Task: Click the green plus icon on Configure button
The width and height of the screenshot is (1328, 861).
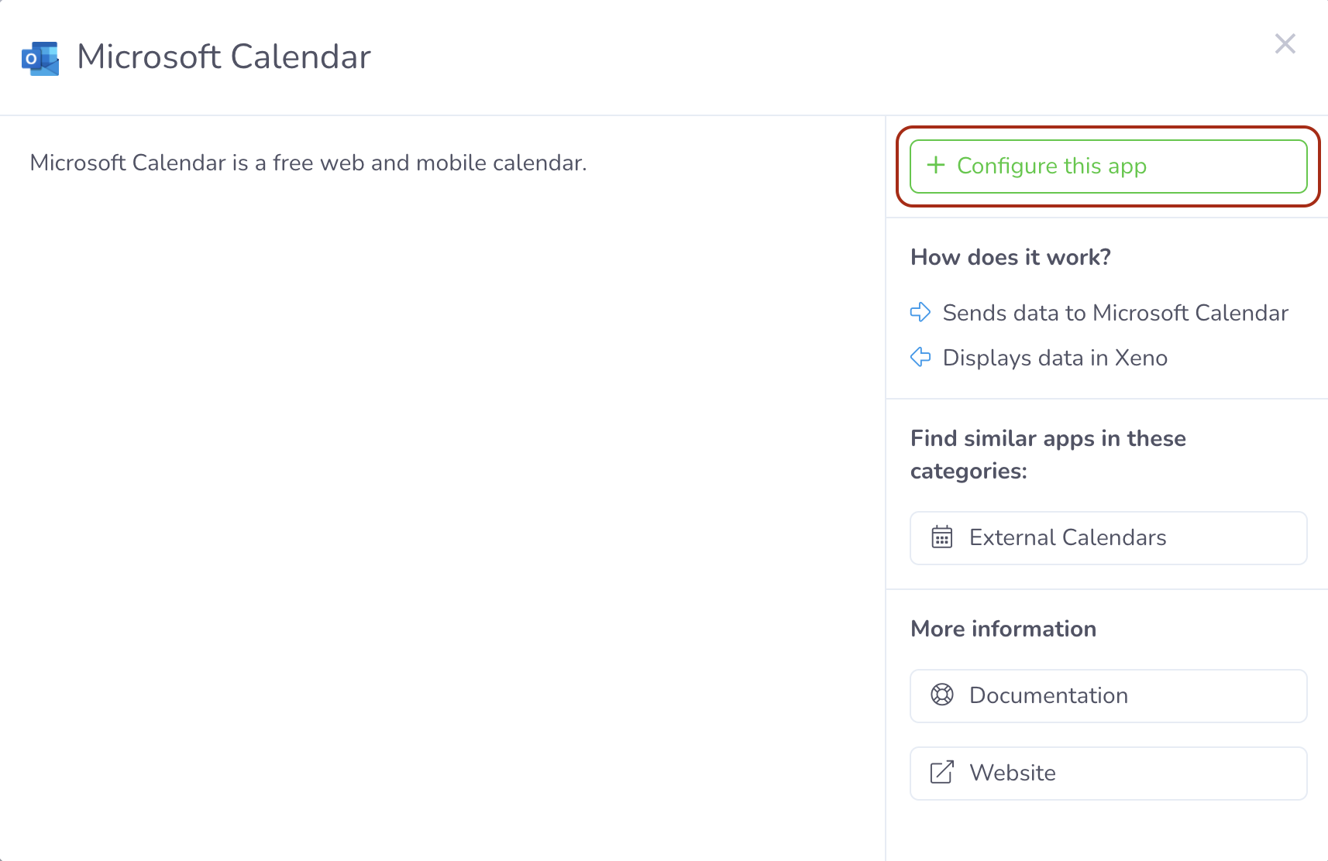Action: [936, 165]
